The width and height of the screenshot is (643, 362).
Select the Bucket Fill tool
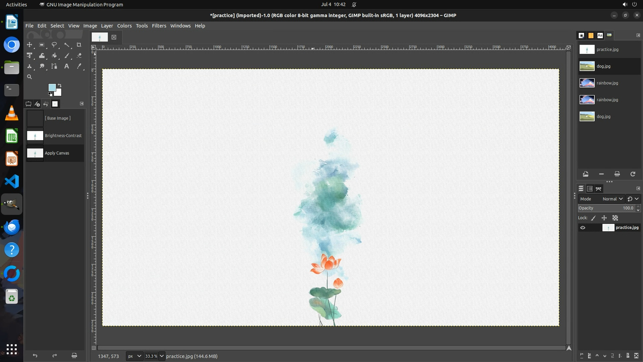[54, 56]
